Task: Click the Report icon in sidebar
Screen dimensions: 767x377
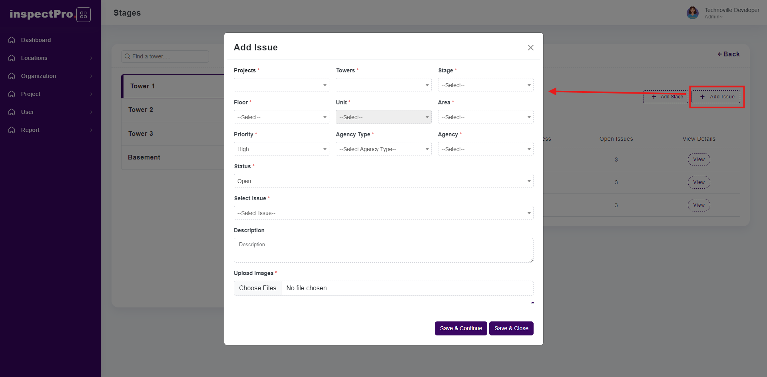Action: coord(12,130)
